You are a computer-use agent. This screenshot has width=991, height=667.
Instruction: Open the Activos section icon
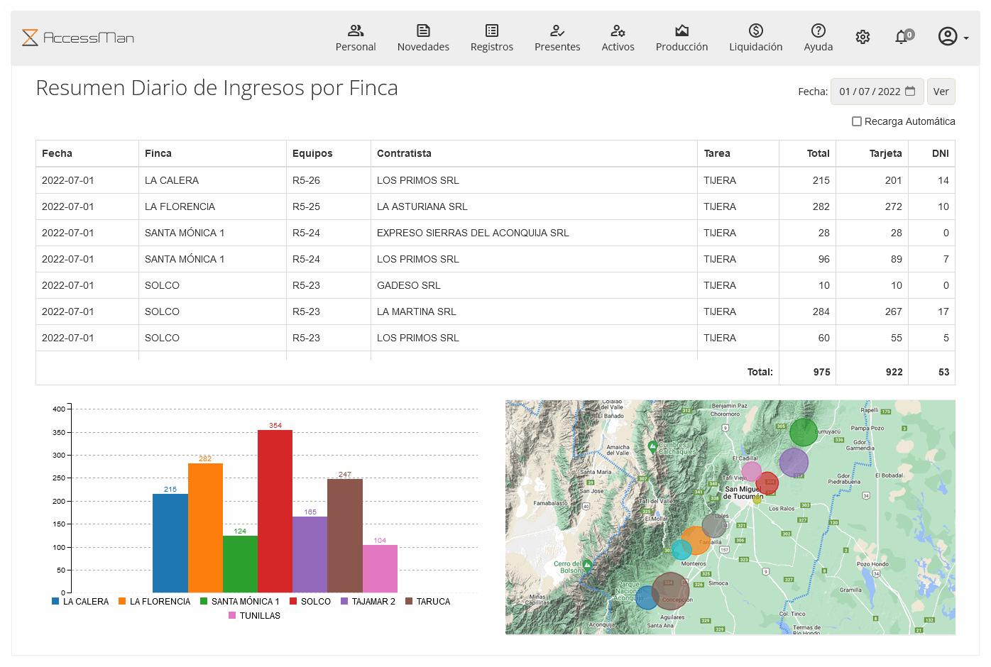coord(618,31)
